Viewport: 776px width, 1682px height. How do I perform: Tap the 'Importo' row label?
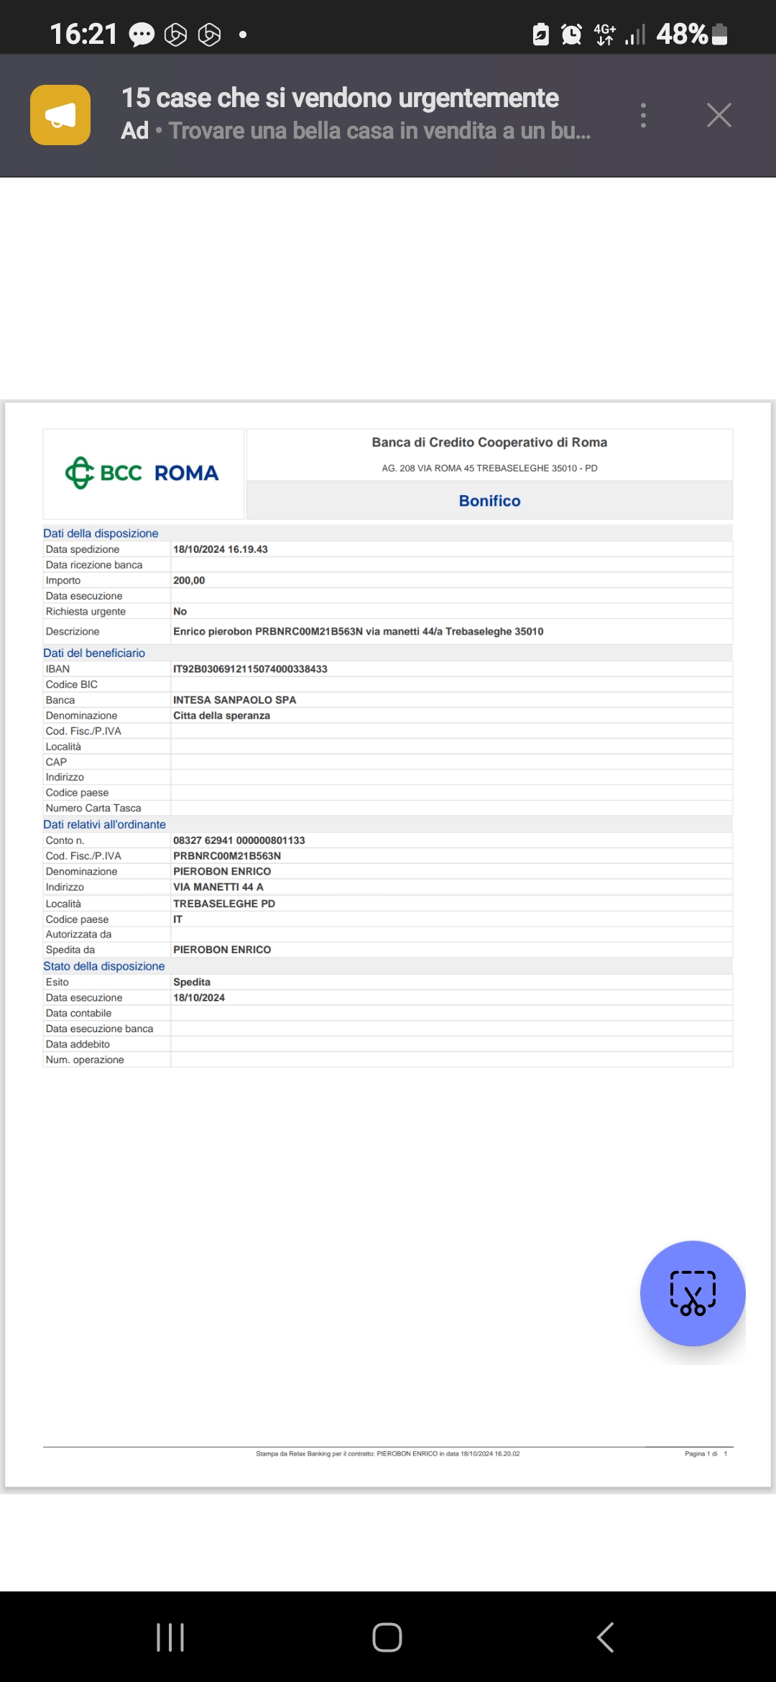tap(63, 580)
